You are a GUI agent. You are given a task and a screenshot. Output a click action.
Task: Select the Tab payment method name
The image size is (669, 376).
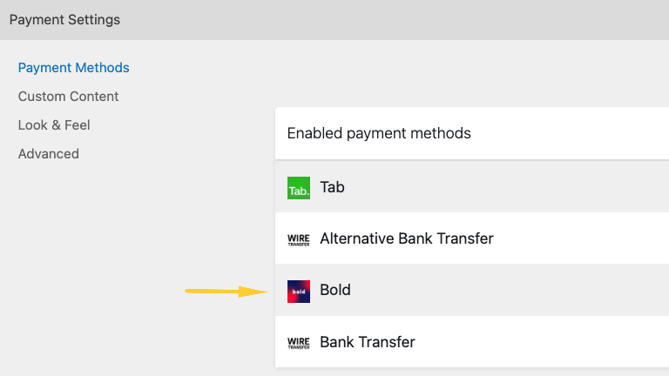(x=333, y=187)
